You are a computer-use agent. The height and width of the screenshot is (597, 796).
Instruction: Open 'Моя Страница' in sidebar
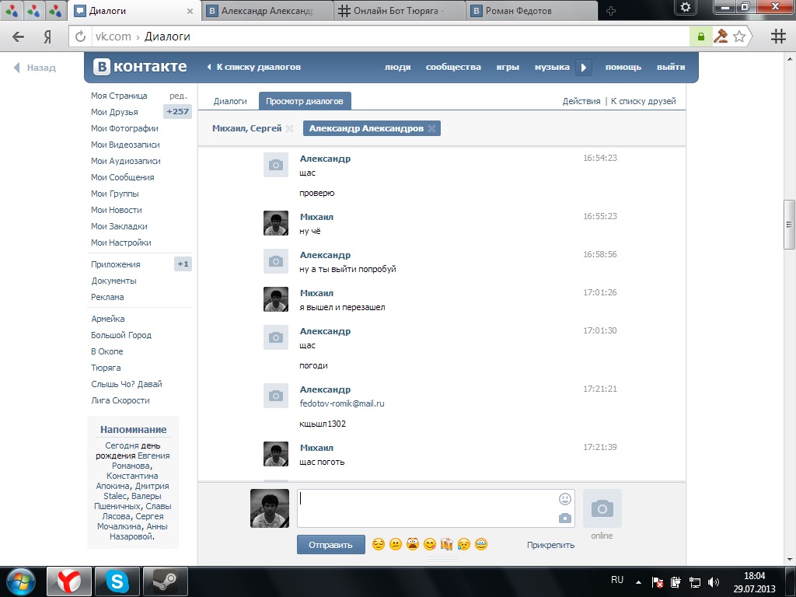pyautogui.click(x=119, y=96)
